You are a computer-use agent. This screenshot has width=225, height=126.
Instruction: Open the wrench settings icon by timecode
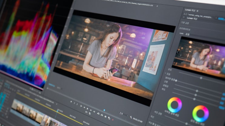click(131, 117)
